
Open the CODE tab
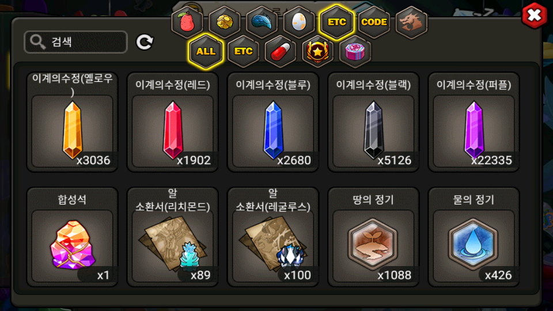point(374,22)
